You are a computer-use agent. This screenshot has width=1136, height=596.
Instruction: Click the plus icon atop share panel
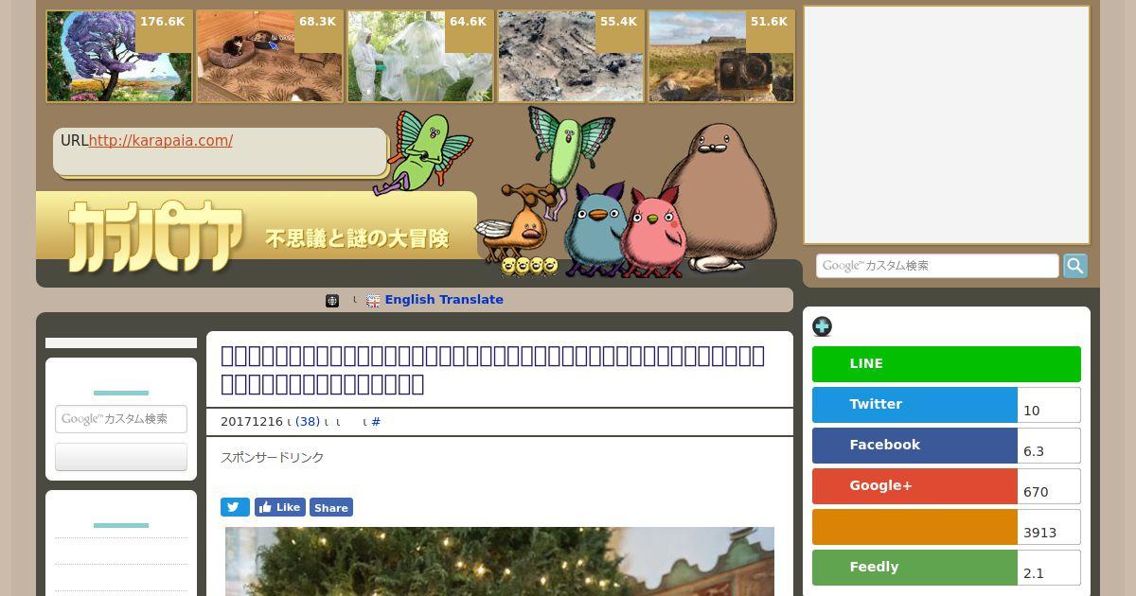coord(822,326)
